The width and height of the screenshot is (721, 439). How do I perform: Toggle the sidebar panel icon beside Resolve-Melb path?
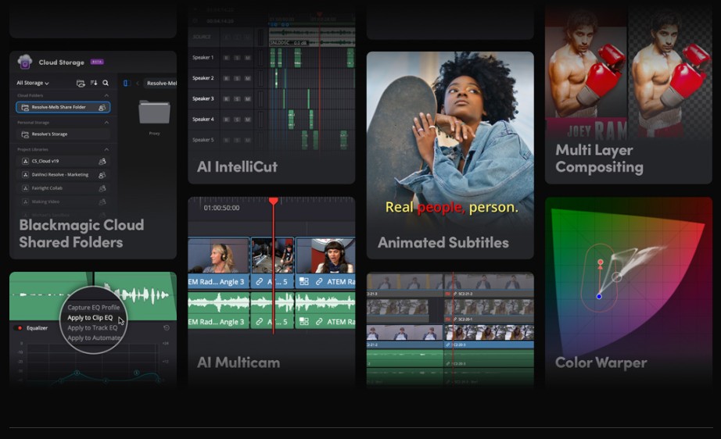(127, 83)
